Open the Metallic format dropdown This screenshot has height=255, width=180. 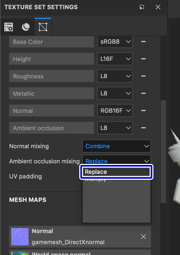(x=115, y=93)
